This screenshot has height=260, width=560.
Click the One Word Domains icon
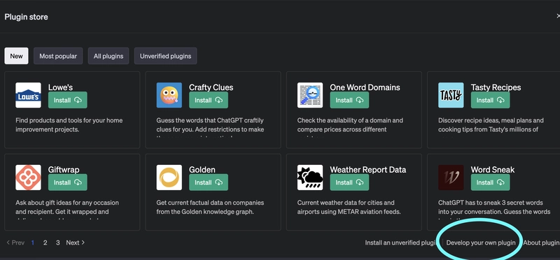click(x=310, y=95)
